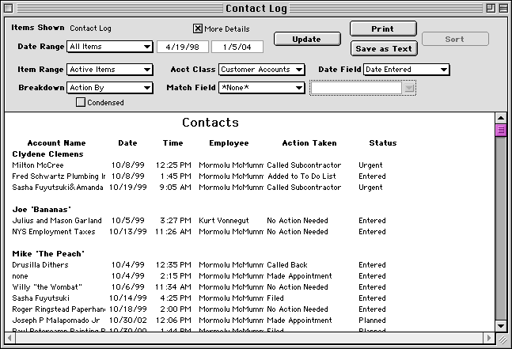Open the Date Range dropdown showing All Items
Viewport: 512px width, 349px height.
(x=110, y=47)
